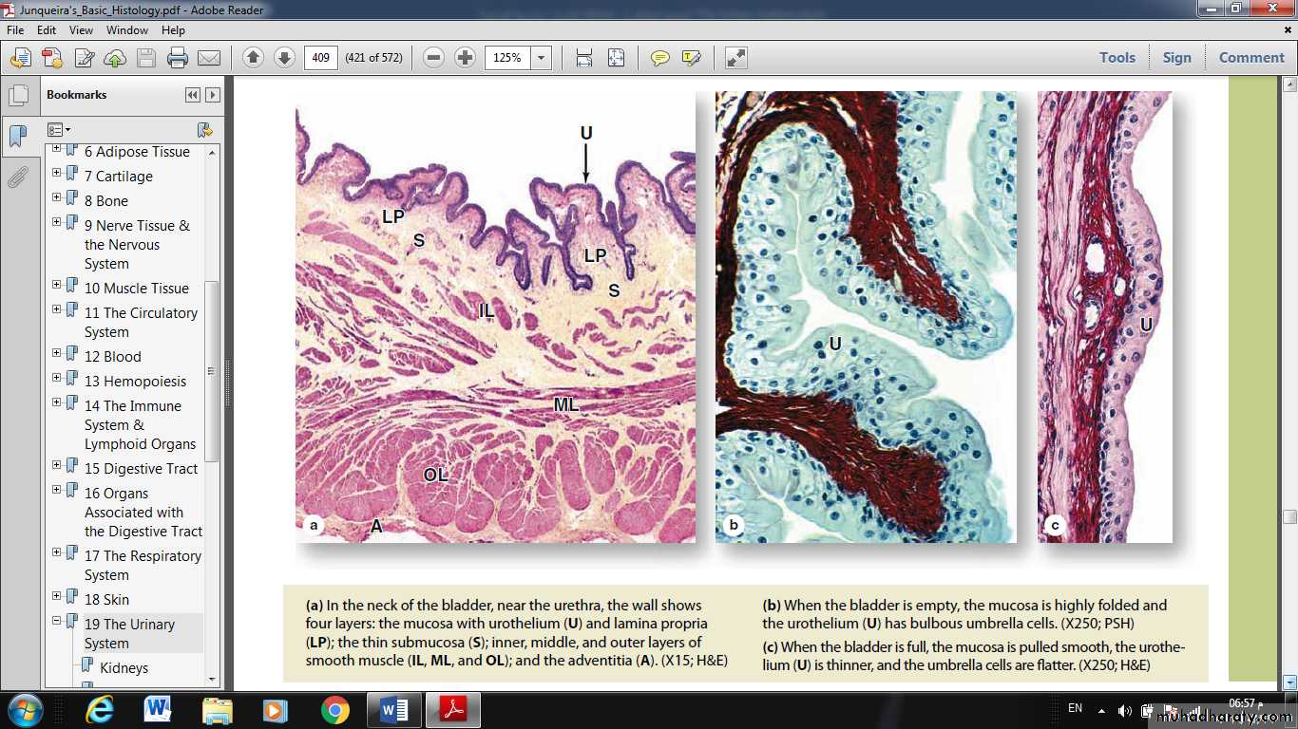Open the zoom percentage dropdown
1298x729 pixels.
(x=541, y=58)
